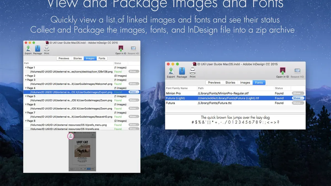Click Package icon in the Fonts window
This screenshot has width=331, height=186.
click(182, 73)
